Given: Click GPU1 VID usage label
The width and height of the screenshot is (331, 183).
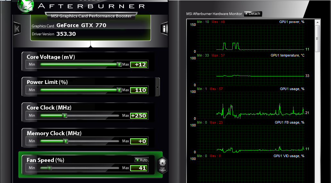Looking at the screenshot, I should (x=289, y=156).
